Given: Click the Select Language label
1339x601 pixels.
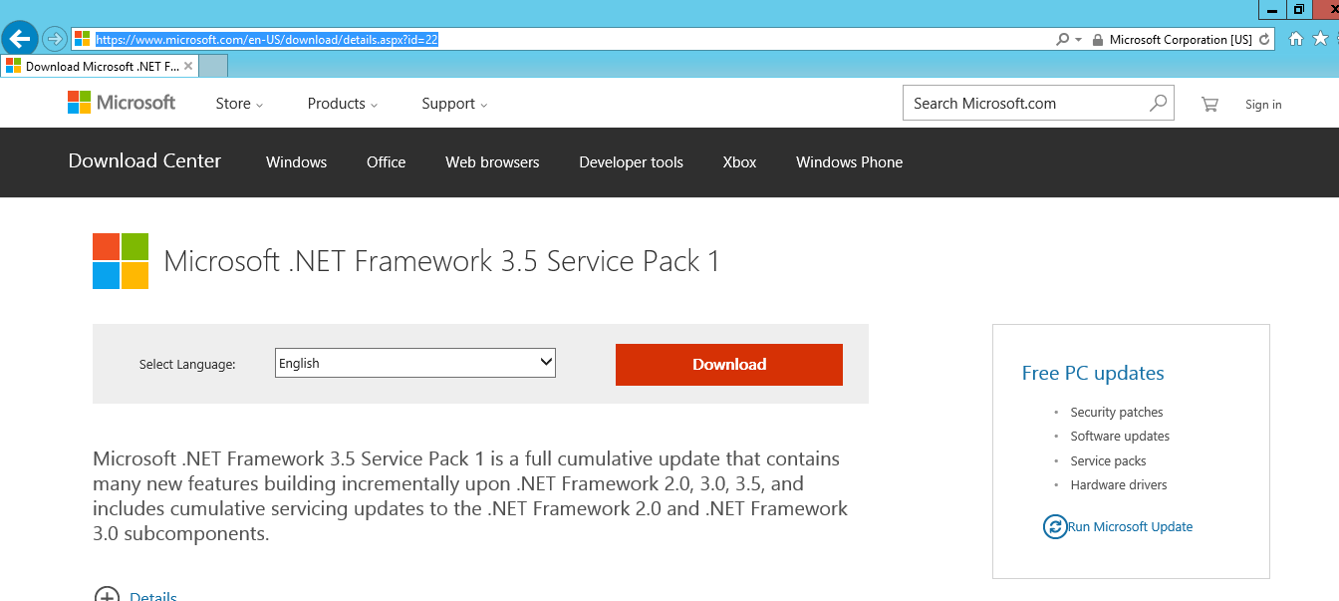Looking at the screenshot, I should [x=187, y=364].
